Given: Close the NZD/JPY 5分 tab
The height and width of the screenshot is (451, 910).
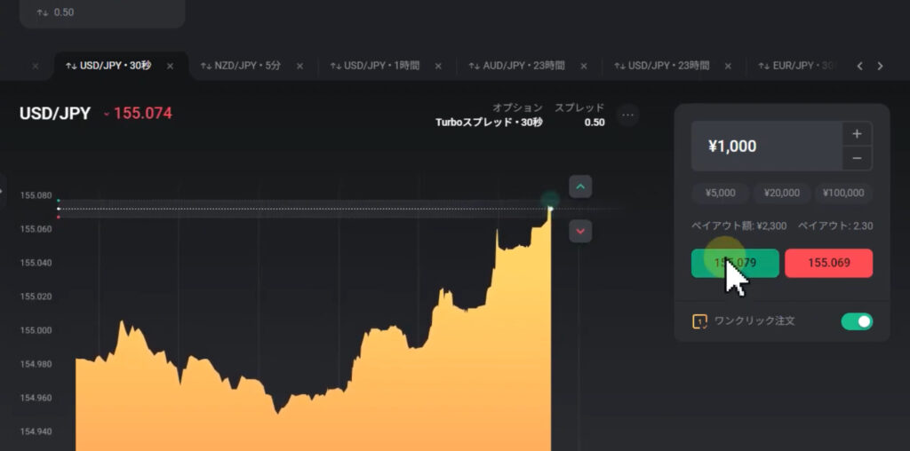Looking at the screenshot, I should click(x=300, y=66).
